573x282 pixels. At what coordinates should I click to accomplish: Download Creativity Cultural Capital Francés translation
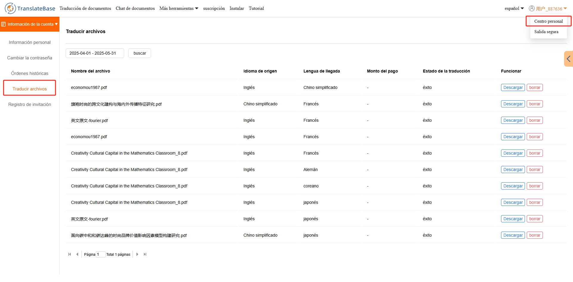coord(513,153)
